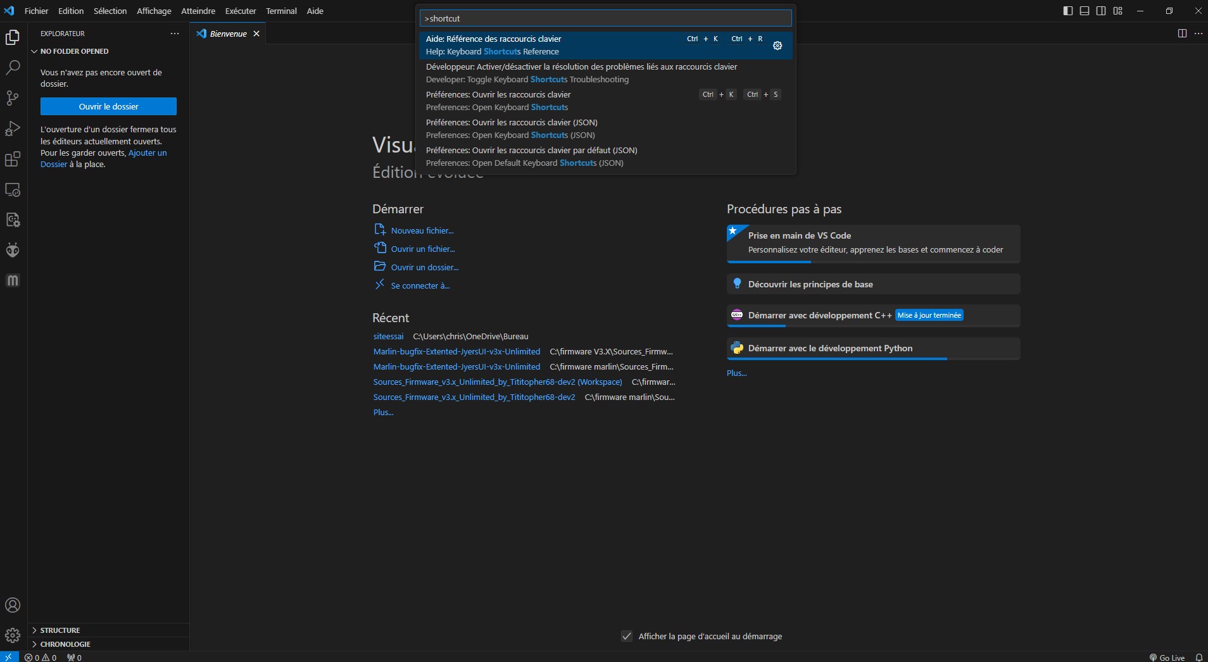Toggle primary side bar layout button
The width and height of the screenshot is (1208, 662).
1068,11
